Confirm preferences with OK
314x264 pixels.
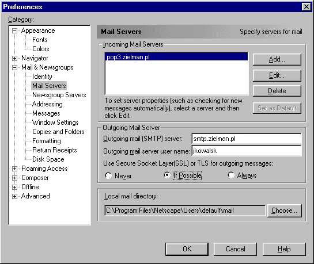(187, 249)
